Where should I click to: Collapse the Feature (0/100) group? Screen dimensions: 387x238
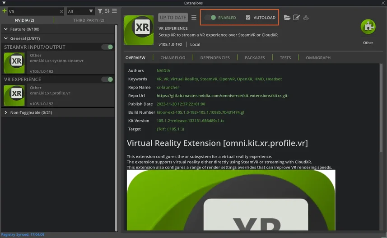(x=6, y=29)
